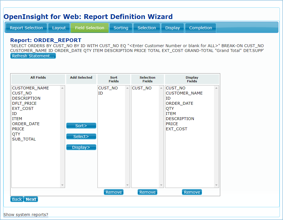The height and width of the screenshot is (220, 283).
Task: Select ID in All Fields list
Action: tap(36, 114)
